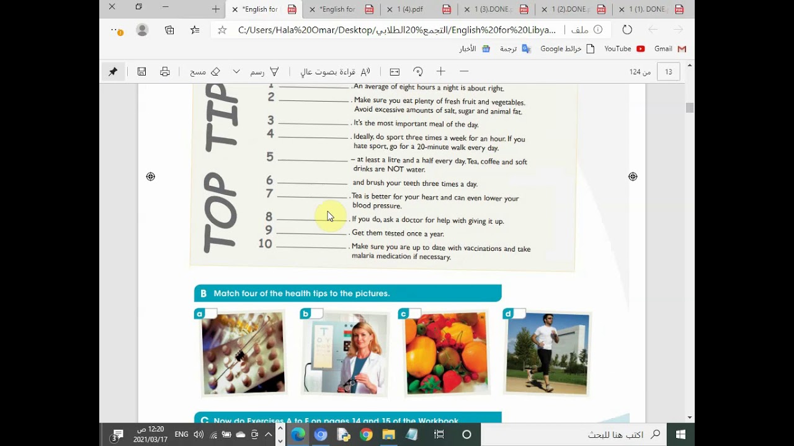Screen dimensions: 794x446
Task: Click the address bar file path
Action: pyautogui.click(x=397, y=30)
